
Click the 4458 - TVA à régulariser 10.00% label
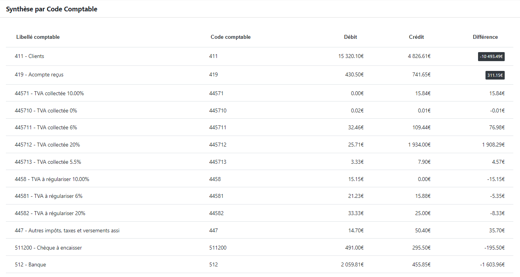[52, 179]
